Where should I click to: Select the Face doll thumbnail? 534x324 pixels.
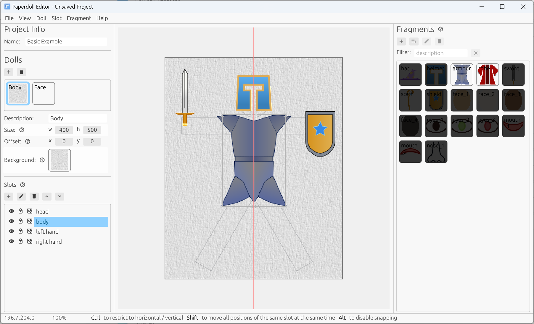coord(44,93)
